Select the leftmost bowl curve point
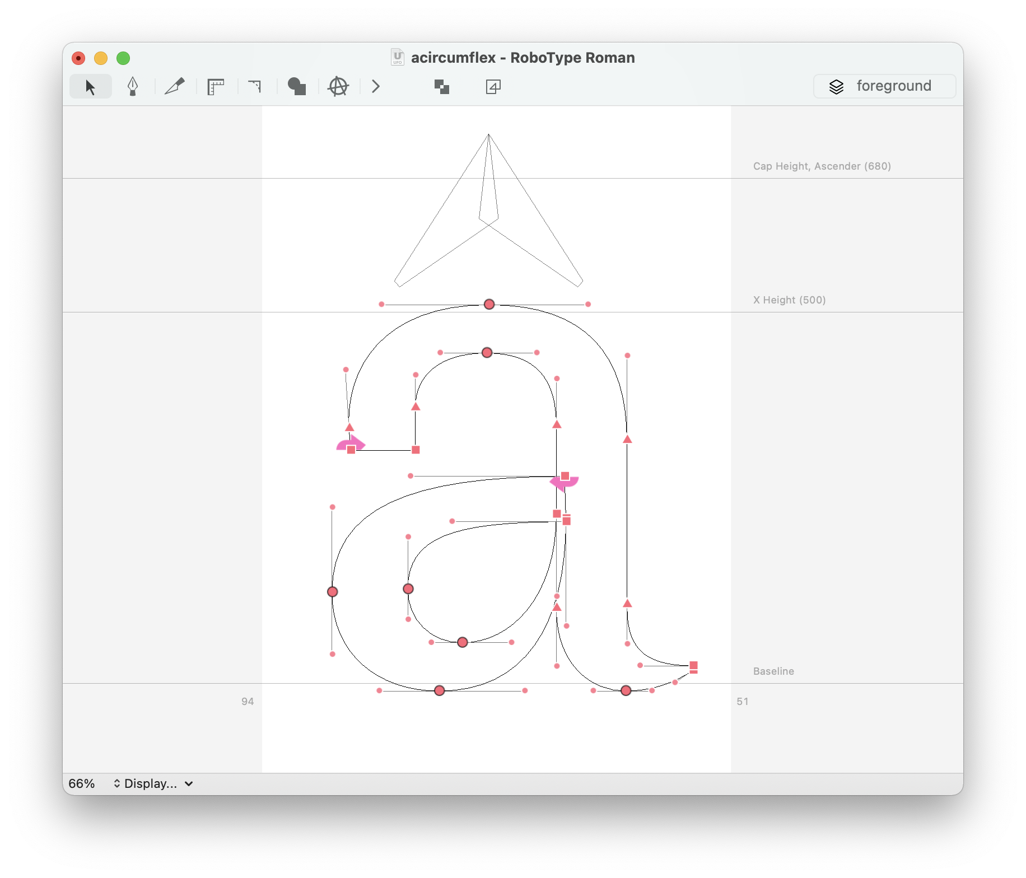Viewport: 1026px width, 878px height. click(x=332, y=591)
